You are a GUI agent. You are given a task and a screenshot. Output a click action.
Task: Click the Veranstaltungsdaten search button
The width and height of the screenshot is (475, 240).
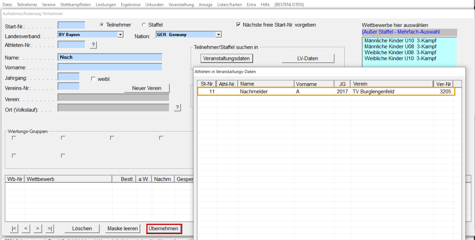pos(227,59)
